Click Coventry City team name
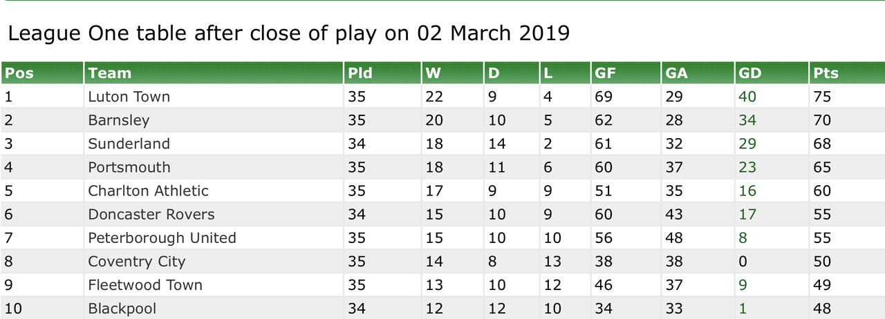 (137, 262)
